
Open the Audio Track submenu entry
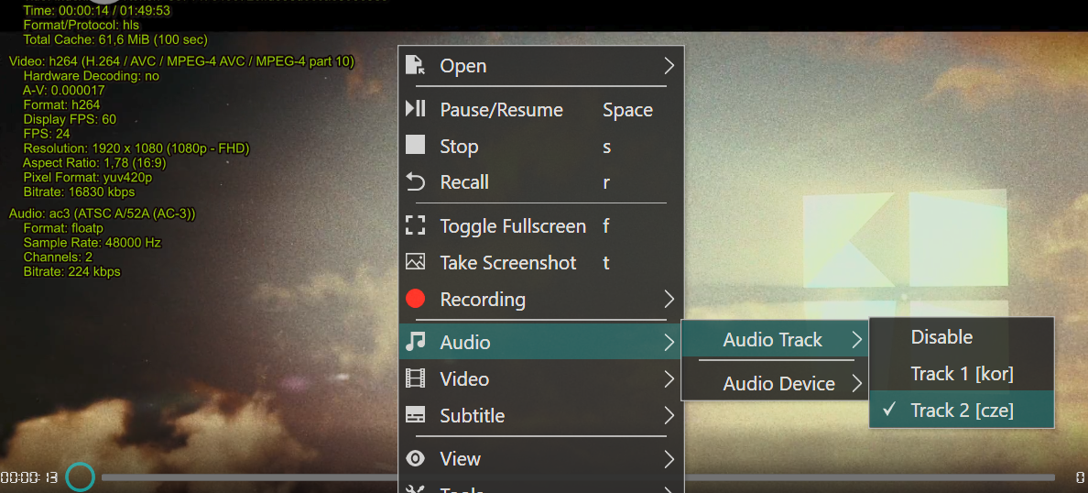point(773,340)
